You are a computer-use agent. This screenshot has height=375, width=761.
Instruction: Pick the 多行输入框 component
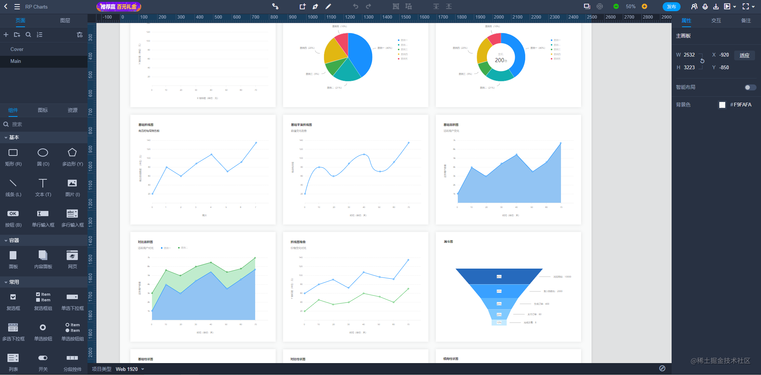coord(73,218)
